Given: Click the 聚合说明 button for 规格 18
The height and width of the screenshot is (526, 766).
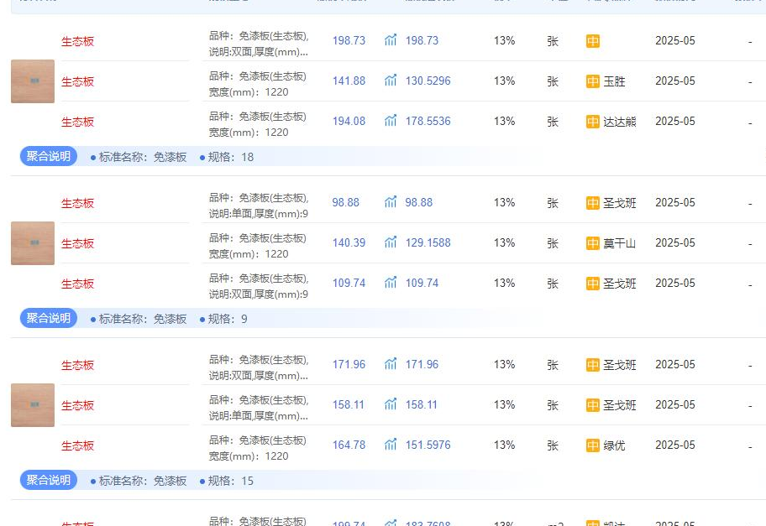Looking at the screenshot, I should tap(49, 156).
